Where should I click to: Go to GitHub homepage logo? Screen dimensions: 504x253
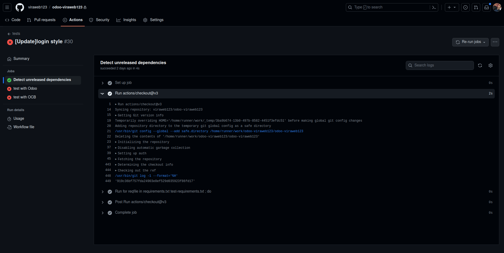click(x=20, y=7)
